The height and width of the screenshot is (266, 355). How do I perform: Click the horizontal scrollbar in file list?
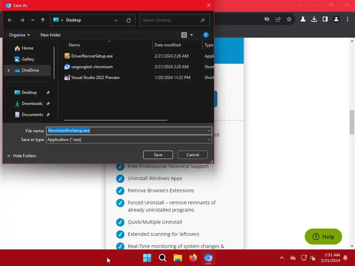point(116,120)
